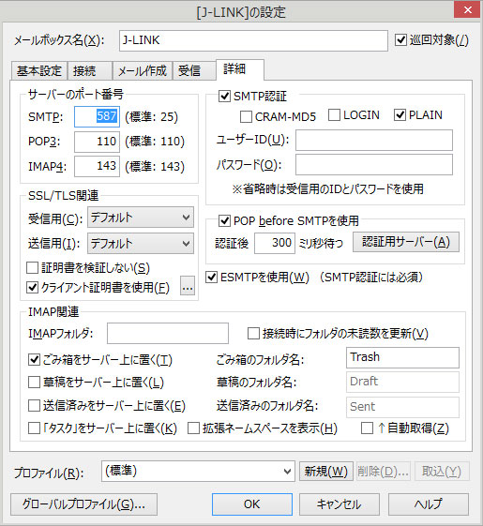The height and width of the screenshot is (526, 483).
Task: Open client certificate browse (...) button
Action: tap(188, 285)
